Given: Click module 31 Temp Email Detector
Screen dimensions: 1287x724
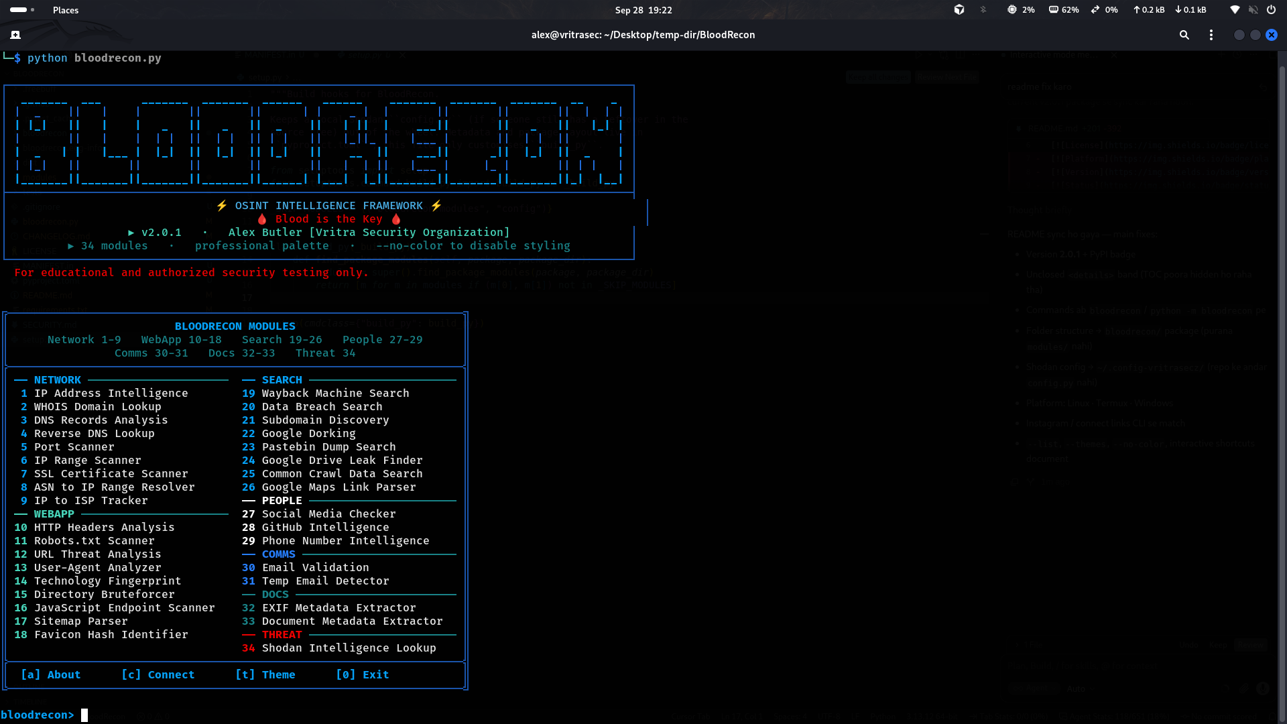Looking at the screenshot, I should pos(316,581).
